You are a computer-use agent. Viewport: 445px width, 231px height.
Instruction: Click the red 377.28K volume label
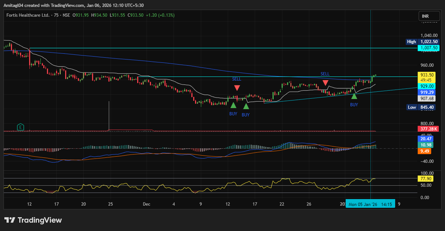click(x=429, y=129)
